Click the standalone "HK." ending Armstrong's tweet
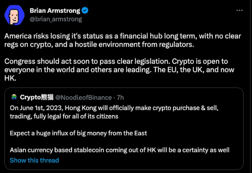Viewport: 252px width, 173px height. click(10, 78)
